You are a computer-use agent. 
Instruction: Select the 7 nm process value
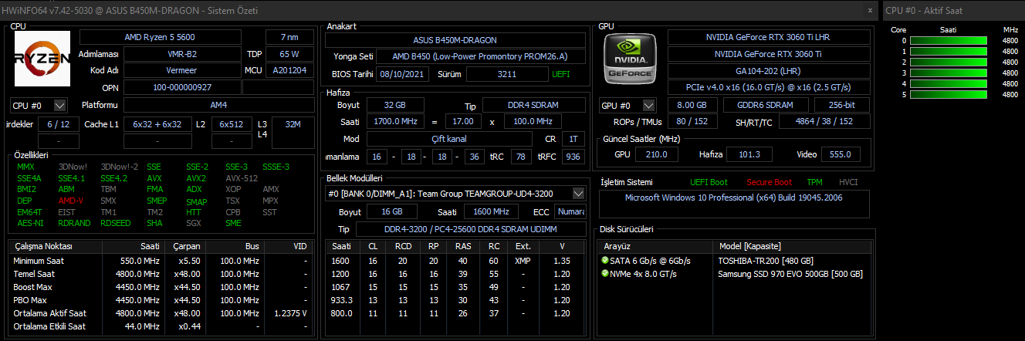coord(290,37)
